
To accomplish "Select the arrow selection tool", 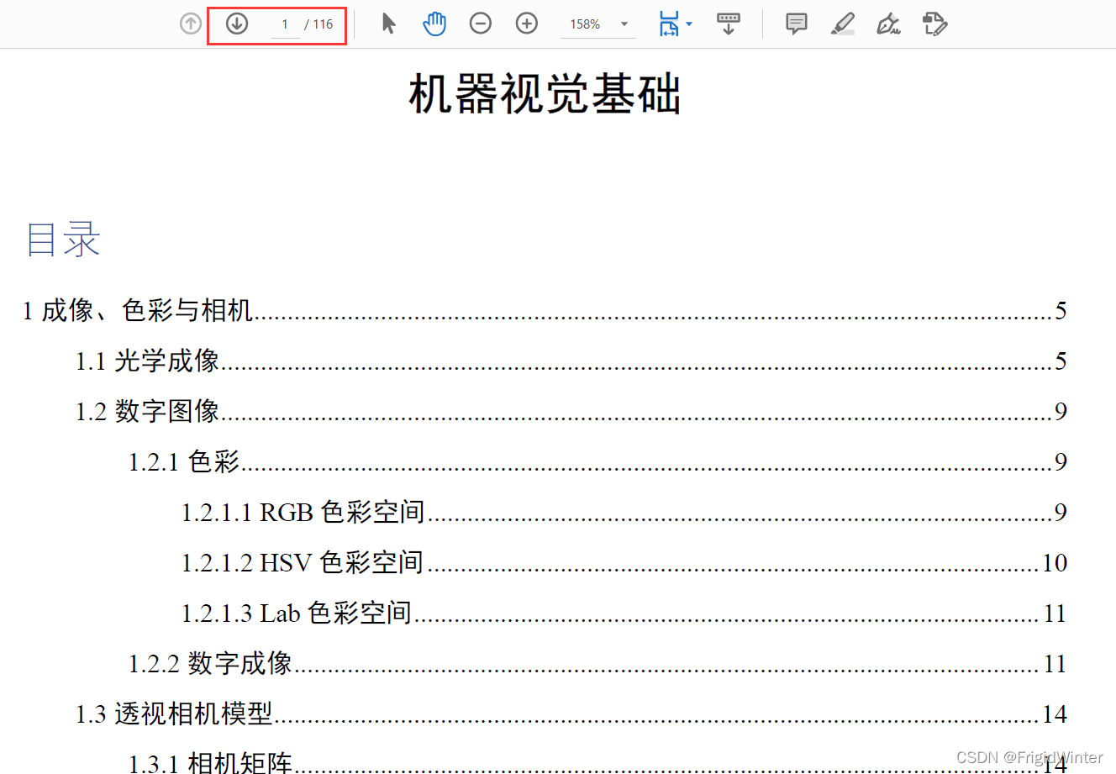I will pyautogui.click(x=388, y=24).
